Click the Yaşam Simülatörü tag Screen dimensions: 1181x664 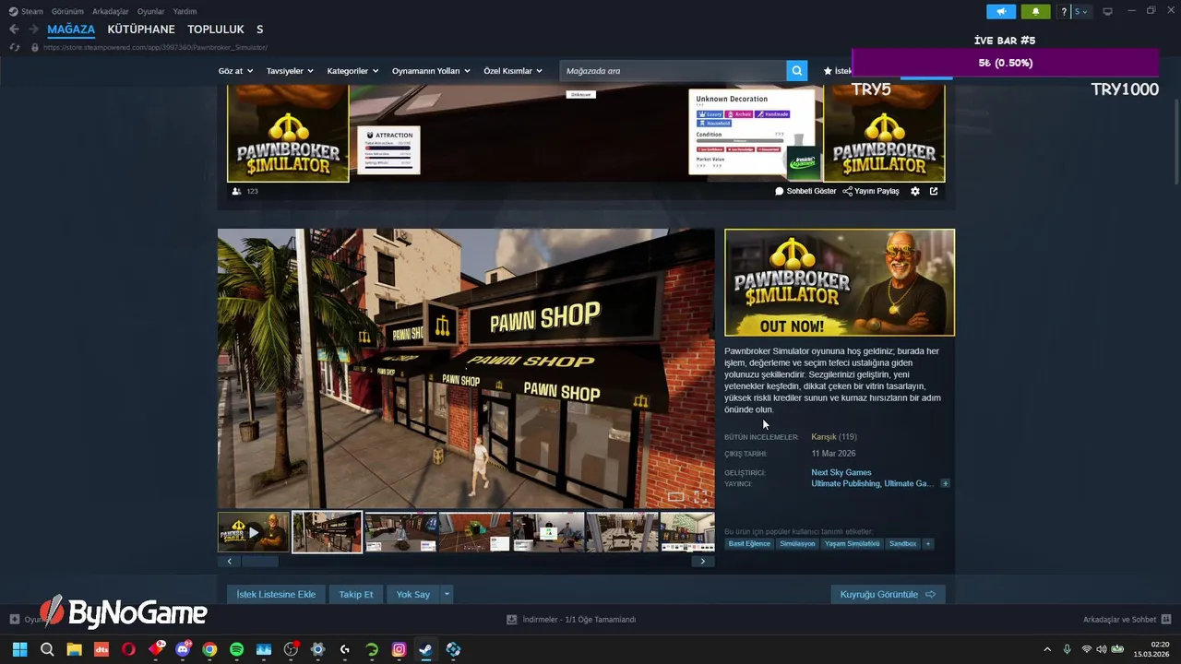pyautogui.click(x=853, y=544)
